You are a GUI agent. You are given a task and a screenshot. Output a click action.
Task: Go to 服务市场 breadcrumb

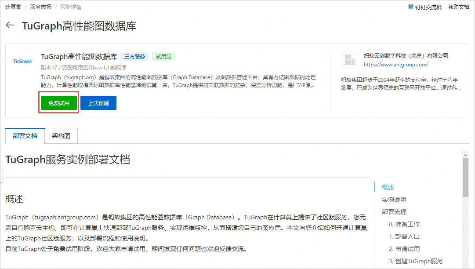pos(40,7)
